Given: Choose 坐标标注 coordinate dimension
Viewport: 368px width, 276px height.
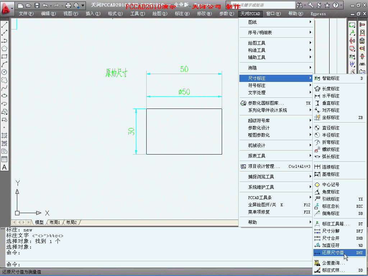Looking at the screenshot, I should (339, 118).
